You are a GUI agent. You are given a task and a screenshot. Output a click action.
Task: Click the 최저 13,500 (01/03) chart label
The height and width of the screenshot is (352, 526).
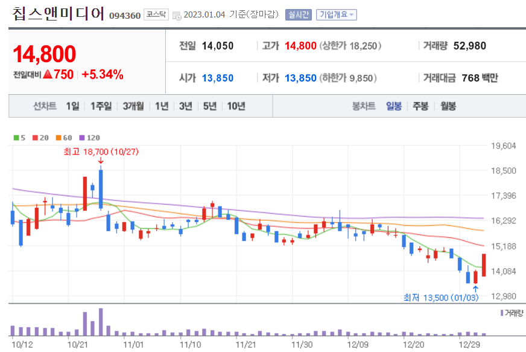441,298
